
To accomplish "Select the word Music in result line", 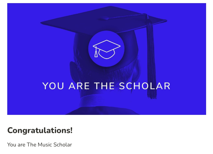I will tap(45, 145).
